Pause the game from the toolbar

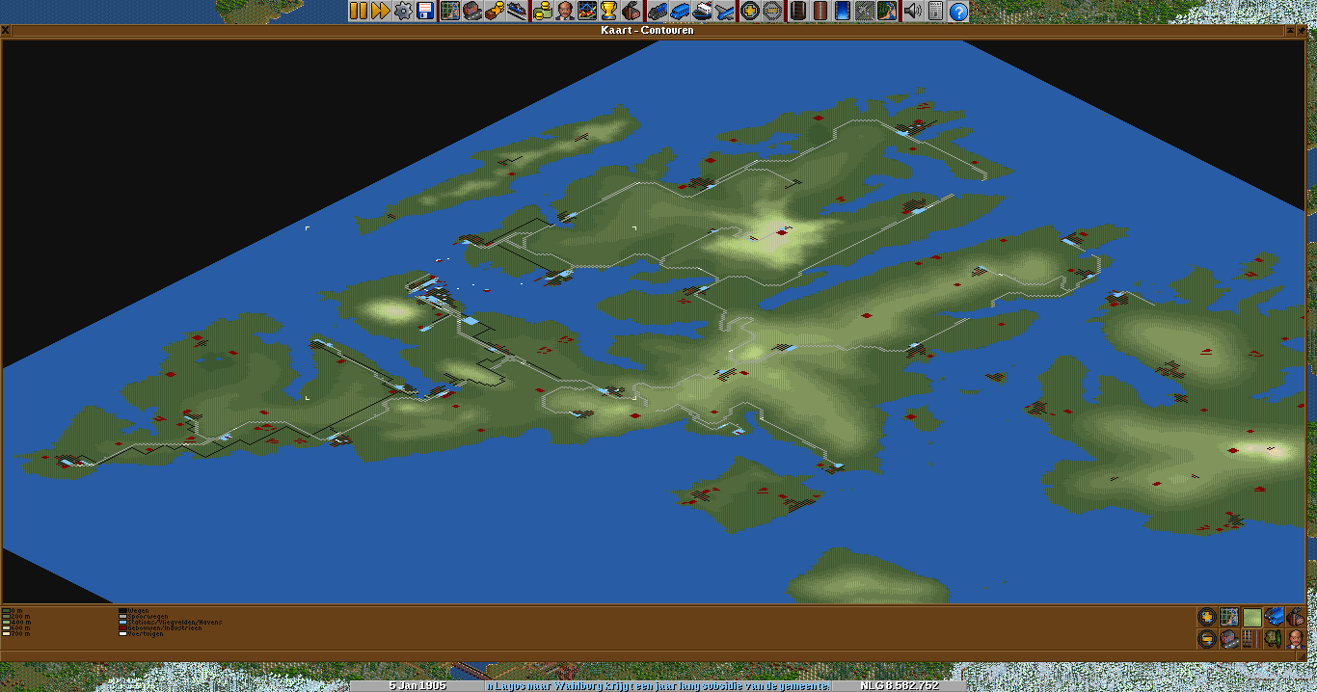tap(359, 11)
